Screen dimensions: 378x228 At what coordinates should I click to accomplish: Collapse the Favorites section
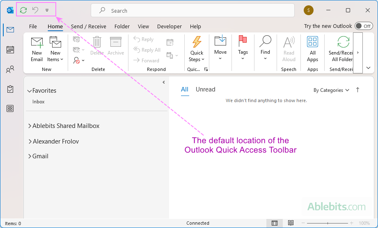pos(30,91)
